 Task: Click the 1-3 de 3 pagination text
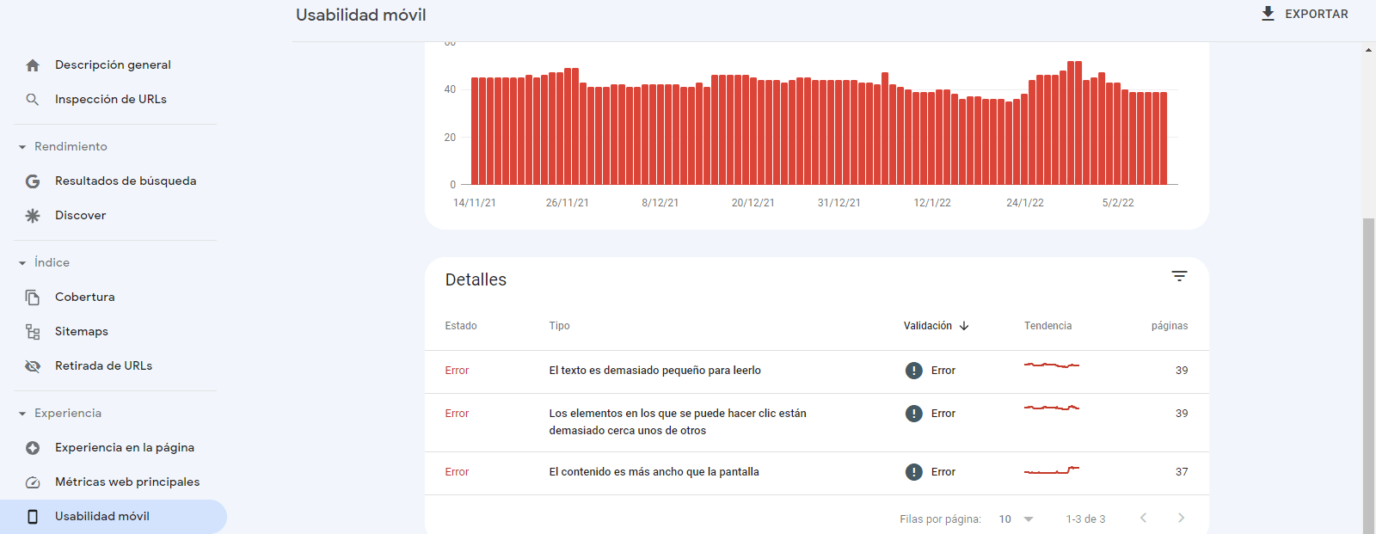pos(1085,519)
